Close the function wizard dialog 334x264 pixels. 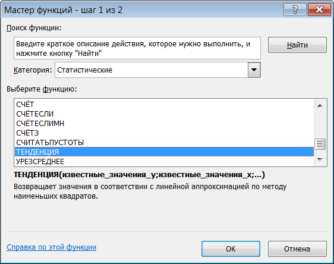[319, 10]
